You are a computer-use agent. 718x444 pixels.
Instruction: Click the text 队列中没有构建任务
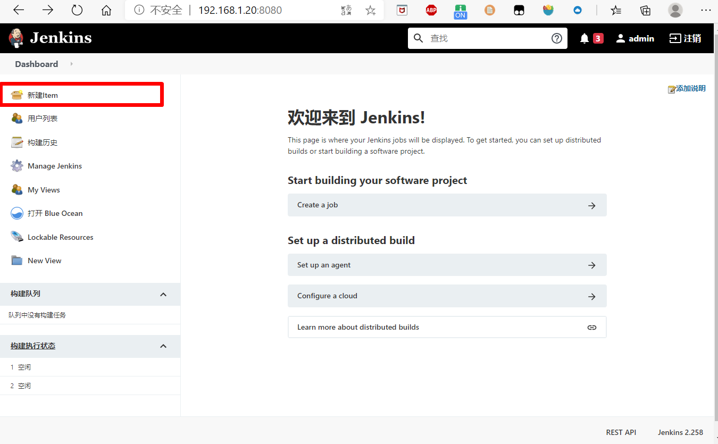pyautogui.click(x=37, y=315)
